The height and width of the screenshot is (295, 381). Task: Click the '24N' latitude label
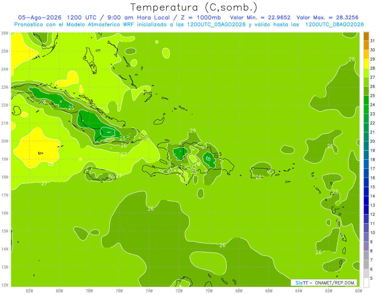pos(4,69)
